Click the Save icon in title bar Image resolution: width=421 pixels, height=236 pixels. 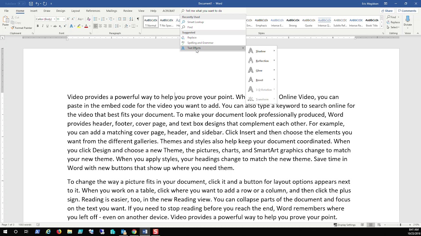(31, 4)
